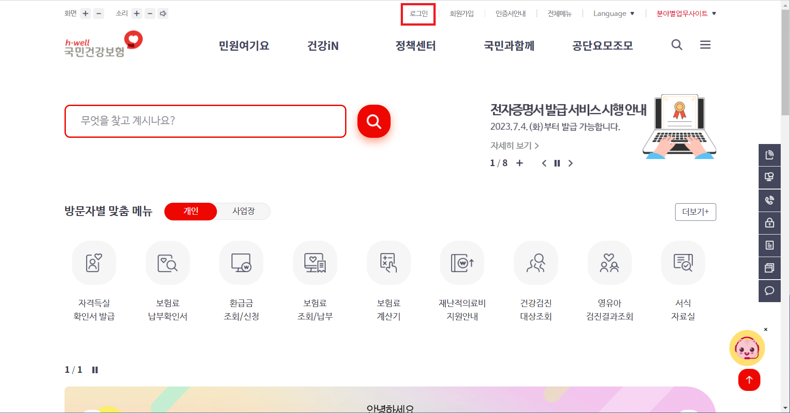Raise the 소리 volume with its plus button
Image resolution: width=790 pixels, height=413 pixels.
tap(137, 14)
